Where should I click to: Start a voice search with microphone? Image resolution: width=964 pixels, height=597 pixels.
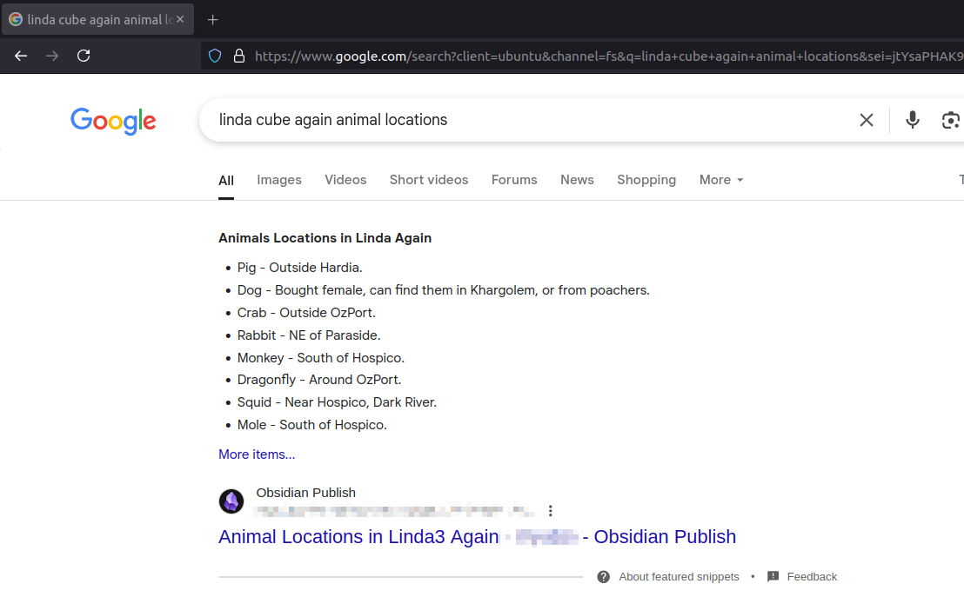click(x=913, y=120)
